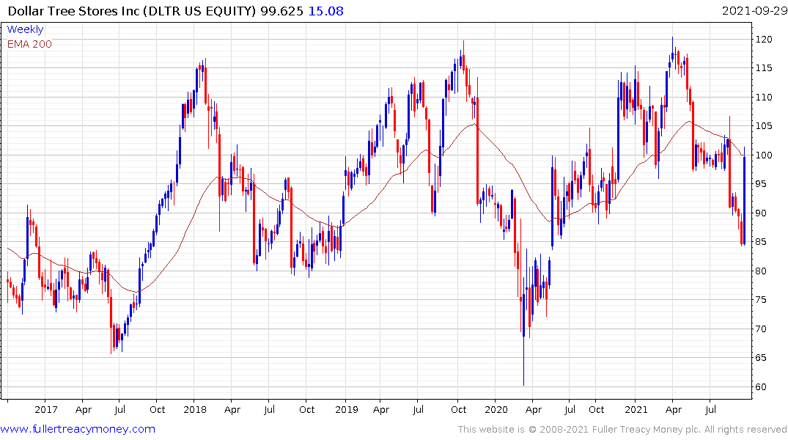Click the 120 price axis label
Viewport: 788px width, 440px height.
click(x=764, y=39)
